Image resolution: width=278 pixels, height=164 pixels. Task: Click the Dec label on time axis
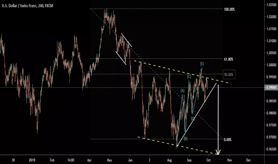[x=248, y=160]
